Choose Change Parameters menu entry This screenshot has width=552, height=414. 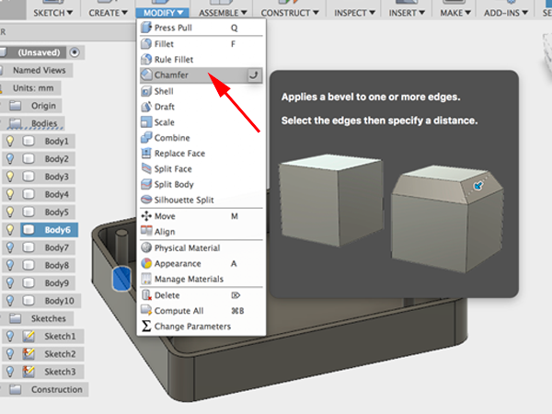click(201, 326)
